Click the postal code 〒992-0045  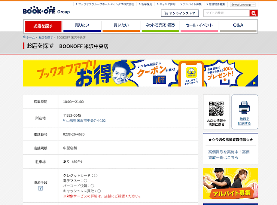pos(72,116)
